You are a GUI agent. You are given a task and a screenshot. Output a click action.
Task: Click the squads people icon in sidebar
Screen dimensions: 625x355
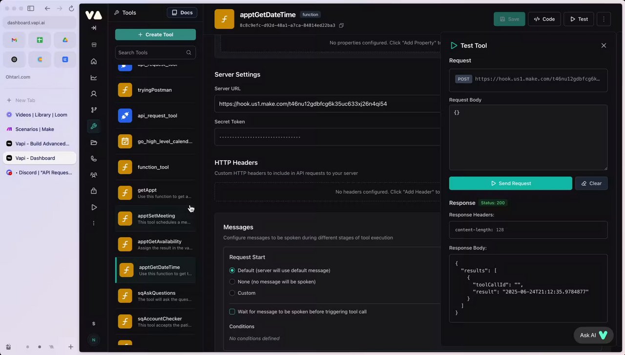point(94,175)
